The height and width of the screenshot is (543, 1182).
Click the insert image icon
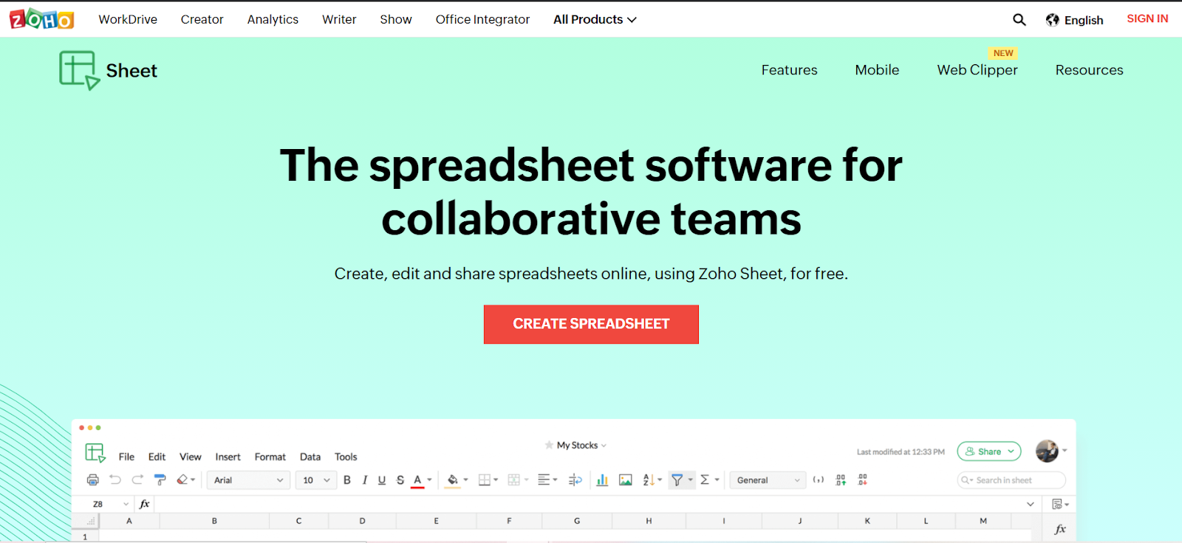click(626, 480)
